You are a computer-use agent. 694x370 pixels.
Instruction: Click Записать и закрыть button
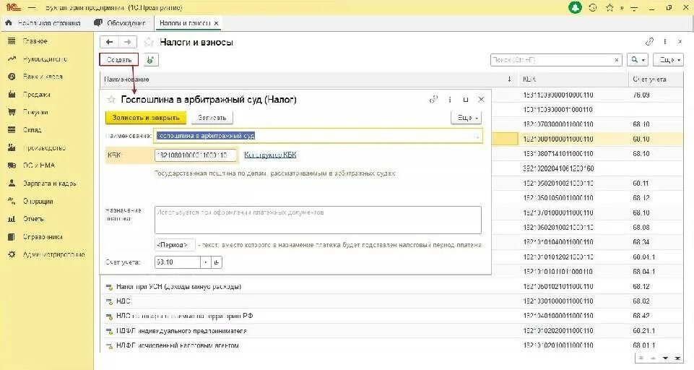(x=146, y=118)
